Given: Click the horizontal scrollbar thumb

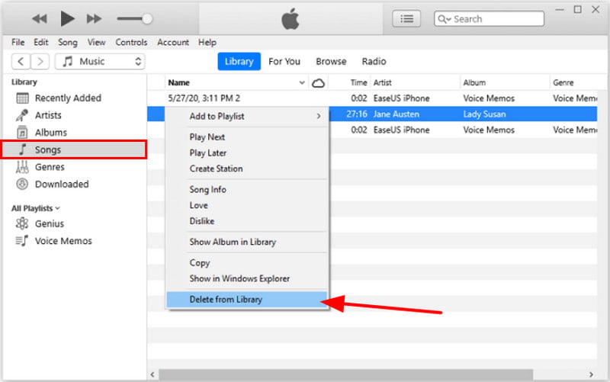Looking at the screenshot, I should click(346, 374).
